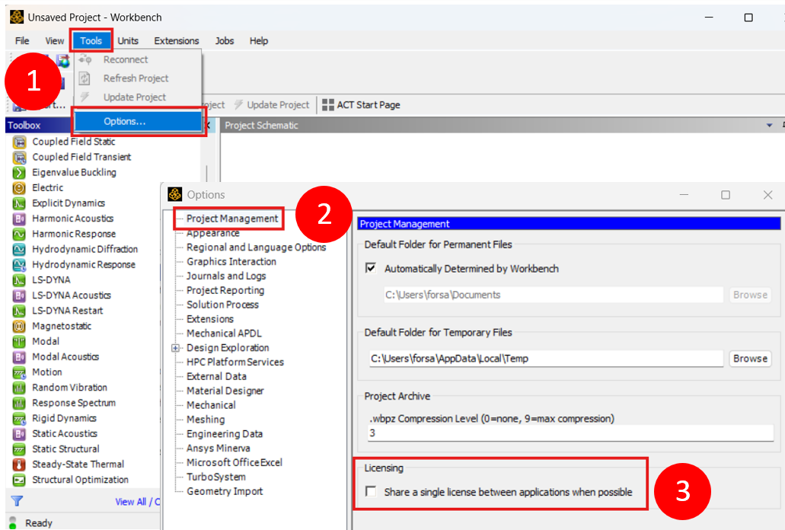Select the Hydrodynamic Response icon
Screen dimensions: 785x530
pos(19,265)
